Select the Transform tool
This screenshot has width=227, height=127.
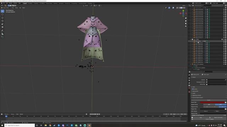click(x=2, y=27)
